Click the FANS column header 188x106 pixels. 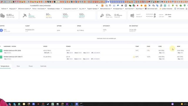pyautogui.click(x=148, y=46)
